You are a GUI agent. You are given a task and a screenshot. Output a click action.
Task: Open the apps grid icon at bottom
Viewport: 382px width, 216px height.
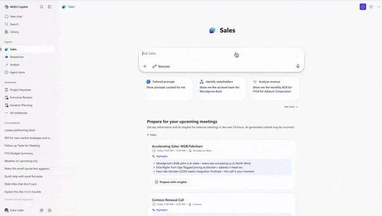point(42,211)
